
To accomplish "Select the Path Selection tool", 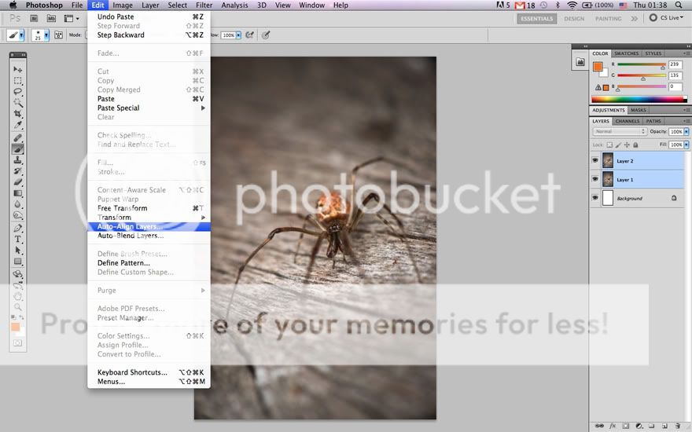I will tap(17, 251).
